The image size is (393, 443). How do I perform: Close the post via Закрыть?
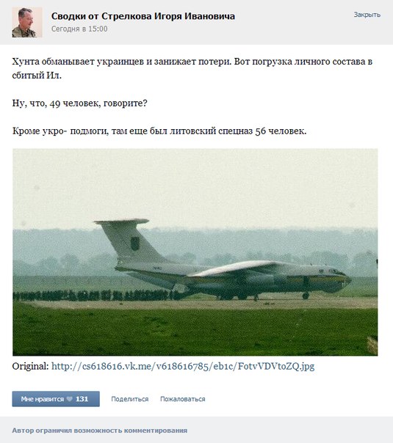(x=367, y=15)
